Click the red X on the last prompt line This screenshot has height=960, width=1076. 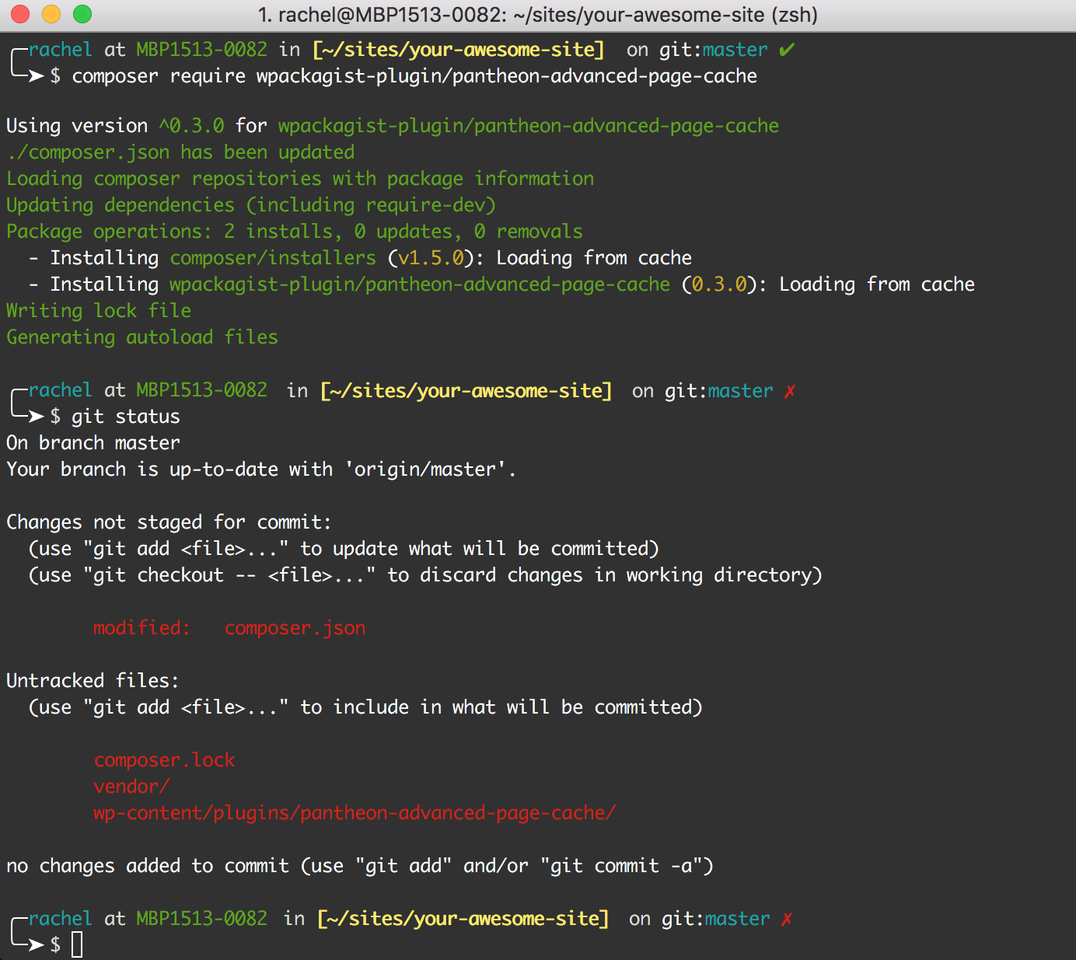(x=787, y=919)
